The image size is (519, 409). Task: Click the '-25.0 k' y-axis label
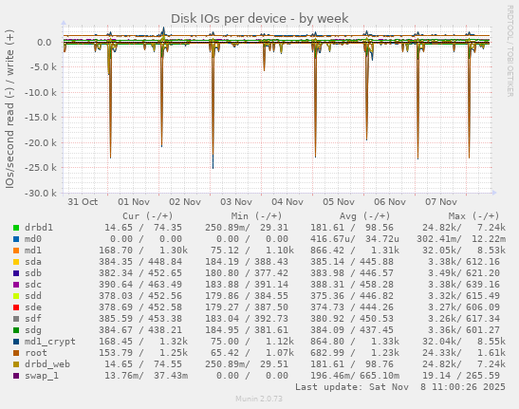(x=41, y=168)
